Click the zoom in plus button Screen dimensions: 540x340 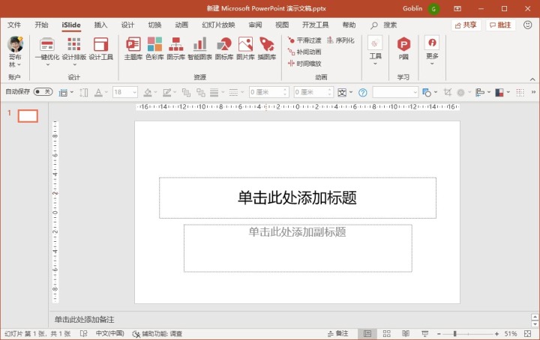pyautogui.click(x=496, y=334)
